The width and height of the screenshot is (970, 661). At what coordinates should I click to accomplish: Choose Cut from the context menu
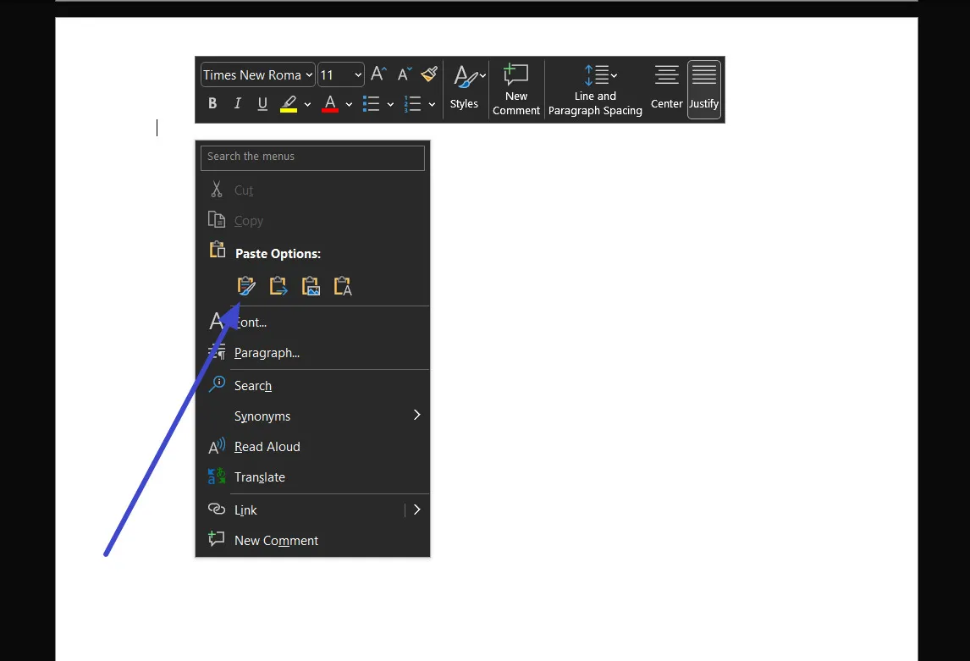coord(312,190)
